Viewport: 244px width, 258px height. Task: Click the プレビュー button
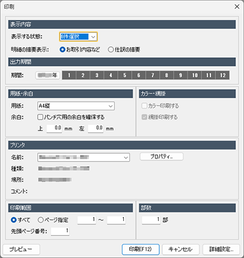(21, 249)
